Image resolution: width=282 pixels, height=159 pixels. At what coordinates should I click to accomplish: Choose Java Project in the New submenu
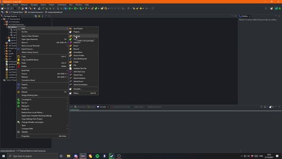84,28
